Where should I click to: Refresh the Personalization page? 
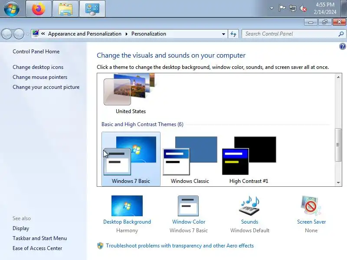point(233,34)
